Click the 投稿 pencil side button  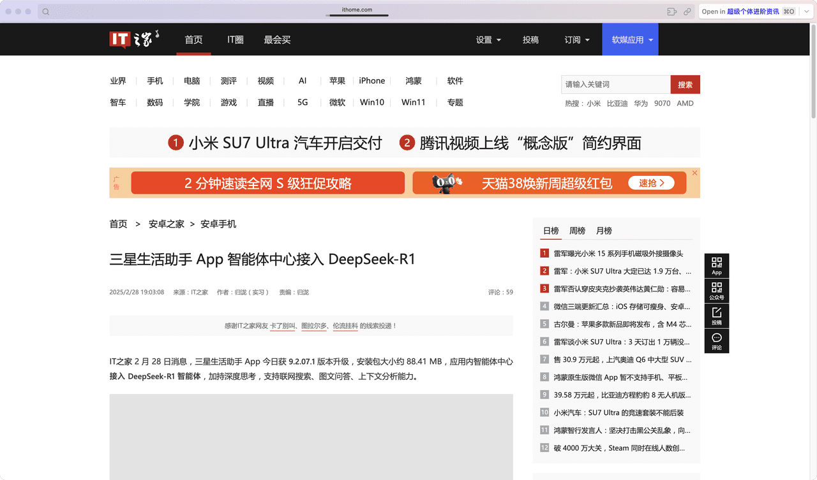pos(717,316)
